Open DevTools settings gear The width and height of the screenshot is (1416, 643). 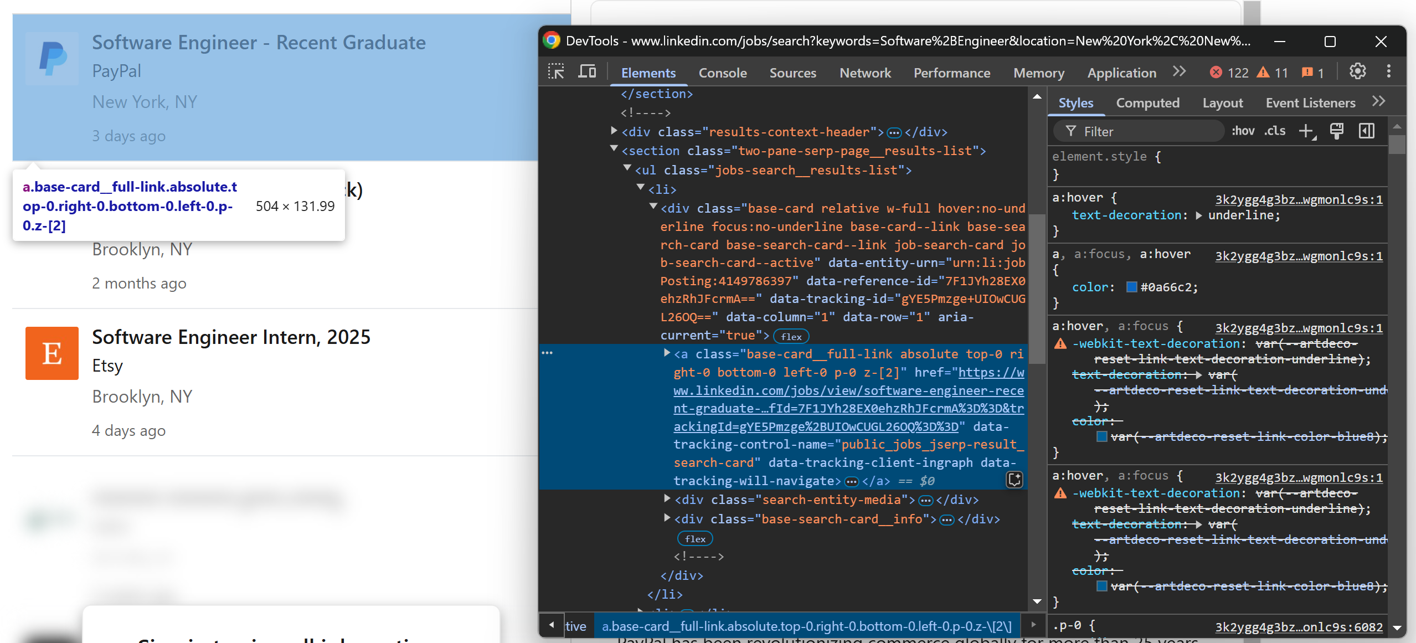click(1357, 72)
